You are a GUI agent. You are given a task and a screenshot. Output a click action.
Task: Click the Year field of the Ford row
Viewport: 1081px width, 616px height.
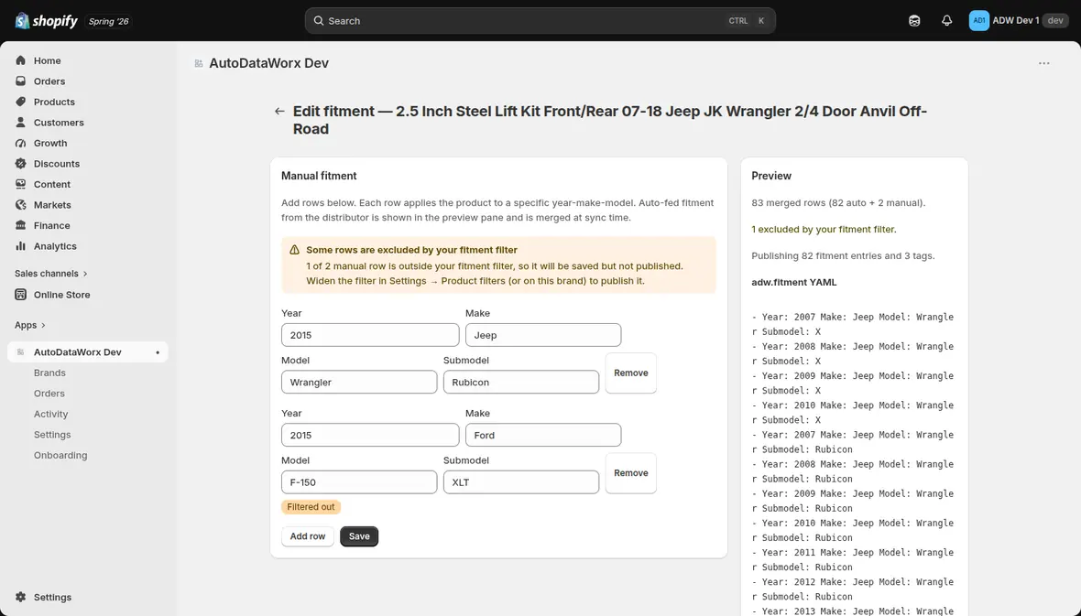[370, 436]
